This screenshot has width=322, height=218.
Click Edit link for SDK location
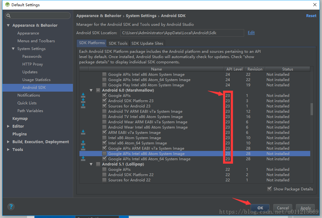pos(251,33)
